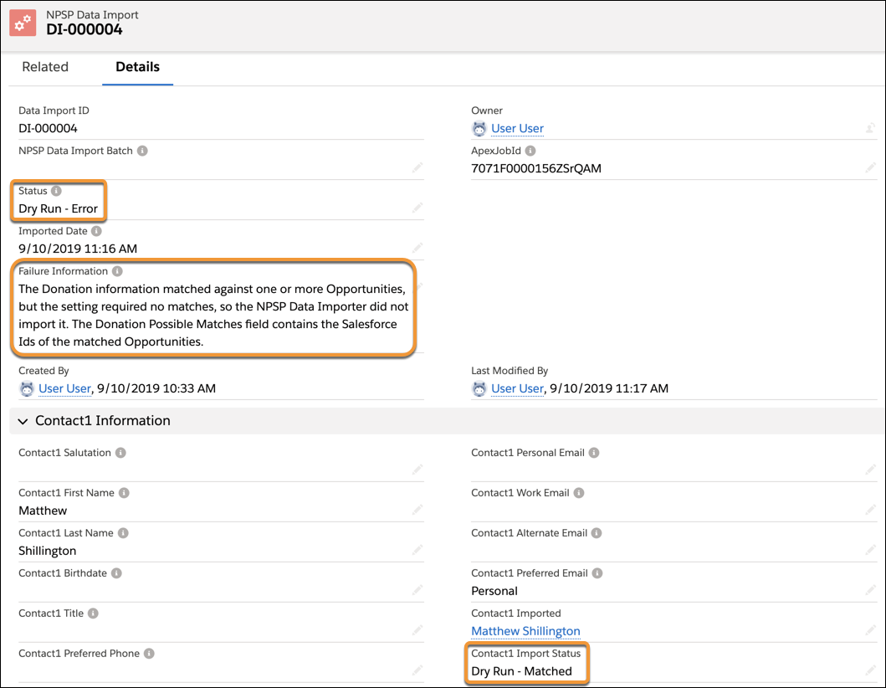
Task: Open the Owner User User link
Action: coord(517,128)
